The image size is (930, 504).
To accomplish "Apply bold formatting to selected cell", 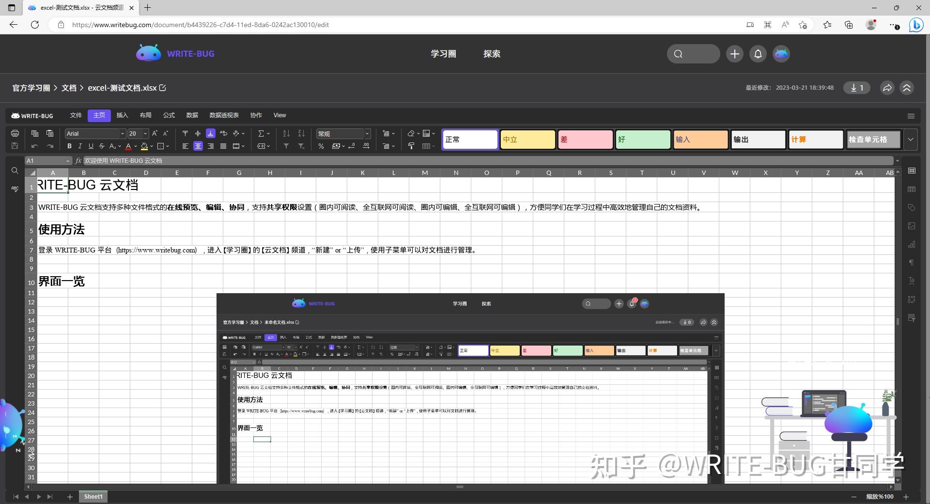I will tap(69, 146).
